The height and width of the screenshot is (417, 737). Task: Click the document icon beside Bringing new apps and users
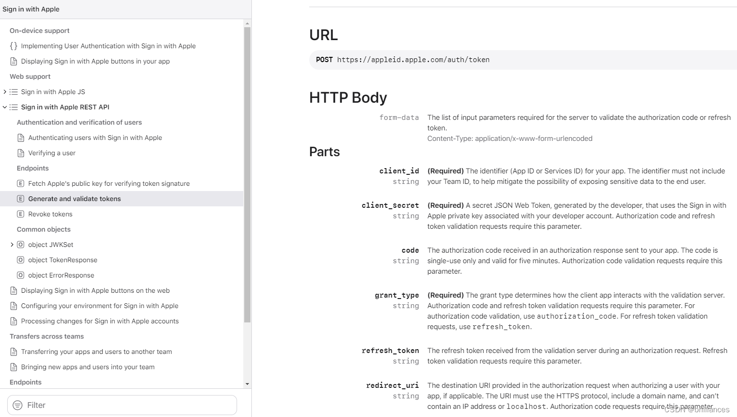pyautogui.click(x=13, y=367)
